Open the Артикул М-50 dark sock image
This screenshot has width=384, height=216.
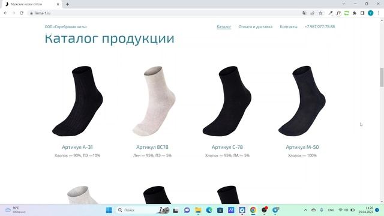(302, 101)
